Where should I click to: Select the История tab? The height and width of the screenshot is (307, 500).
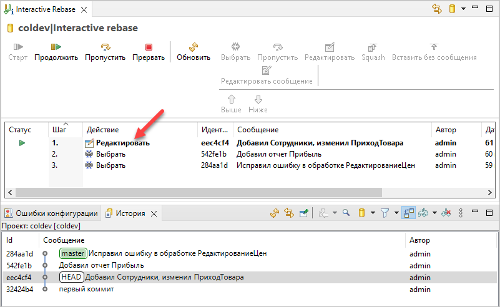(x=130, y=213)
